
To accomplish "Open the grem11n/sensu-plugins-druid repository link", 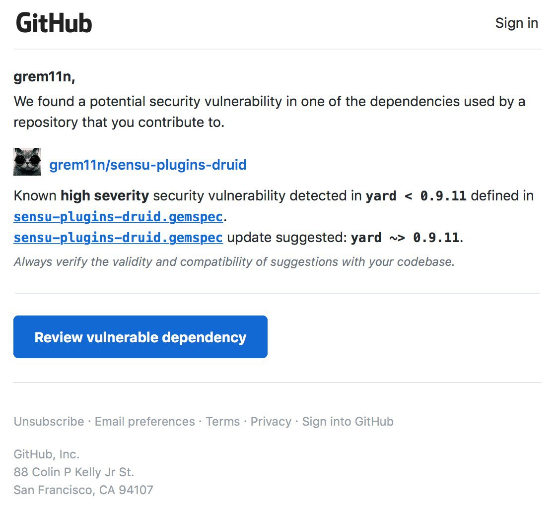I will coord(148,165).
